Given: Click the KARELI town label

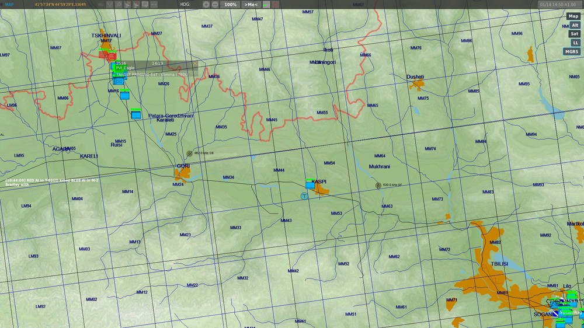Looking at the screenshot, I should (89, 156).
